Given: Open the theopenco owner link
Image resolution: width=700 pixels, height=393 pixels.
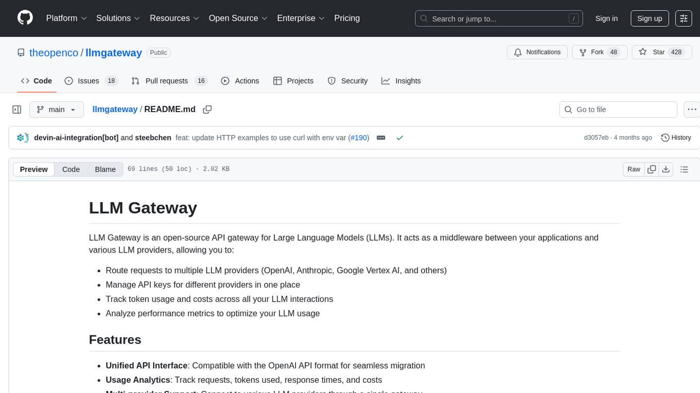Looking at the screenshot, I should click(x=54, y=52).
